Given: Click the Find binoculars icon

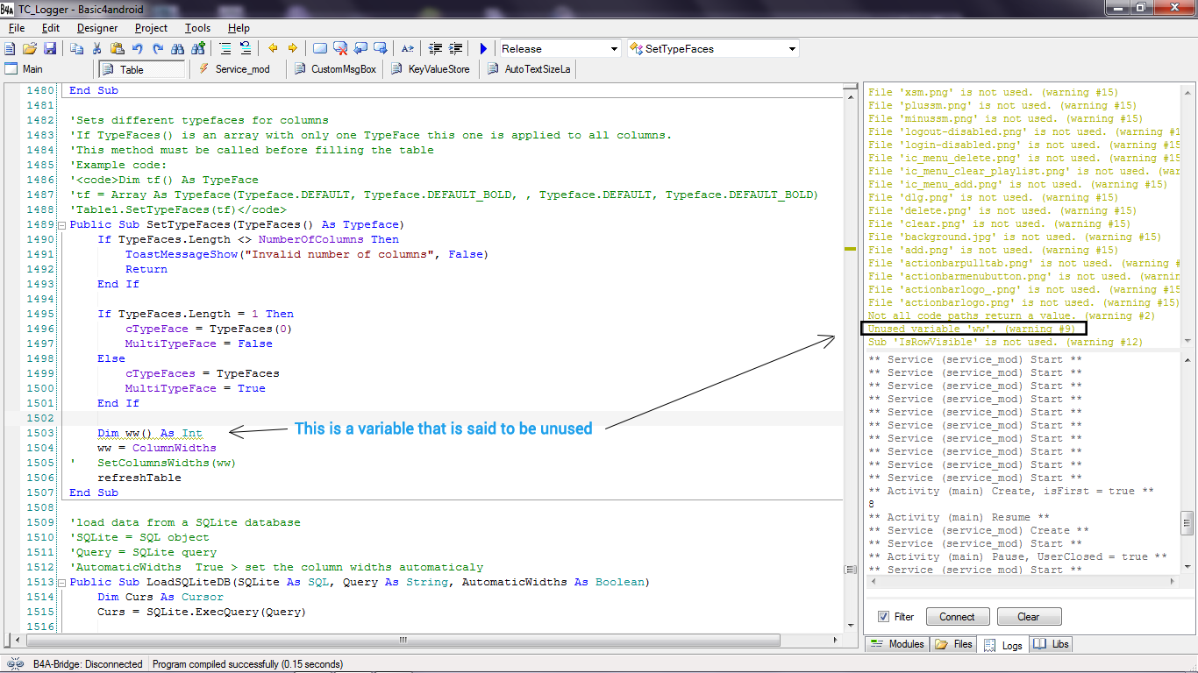Looking at the screenshot, I should point(178,49).
